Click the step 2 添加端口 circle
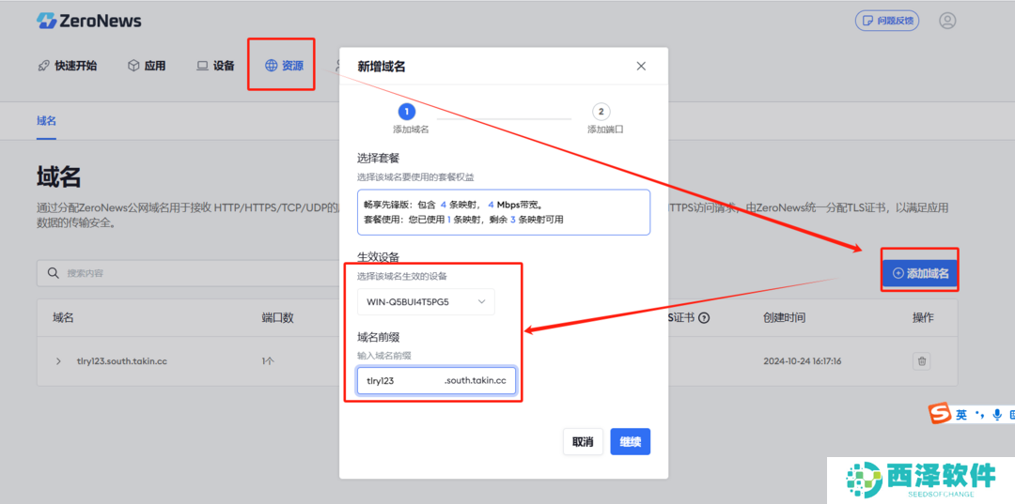 (x=601, y=112)
